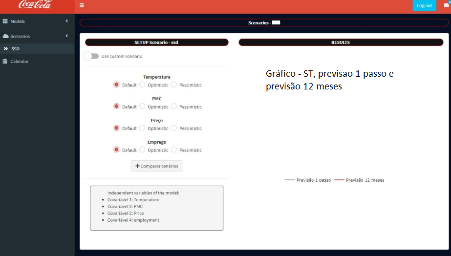Screen dimensions: 451x256
Task: Log out of the application
Action: pyautogui.click(x=424, y=5)
